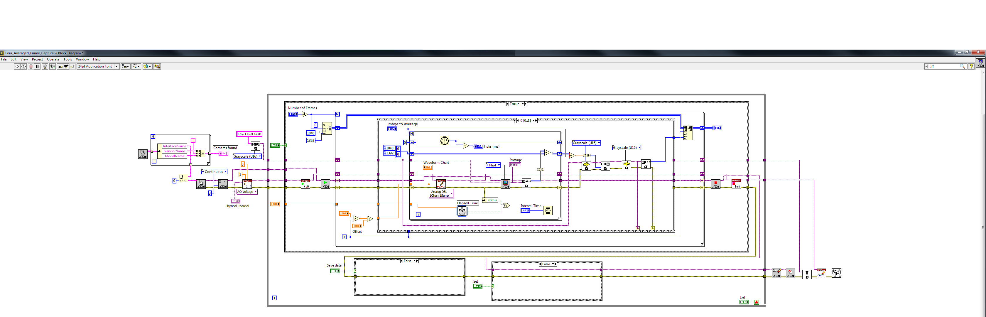Select the Simple Error Handler node
The image size is (986, 317).
(836, 273)
